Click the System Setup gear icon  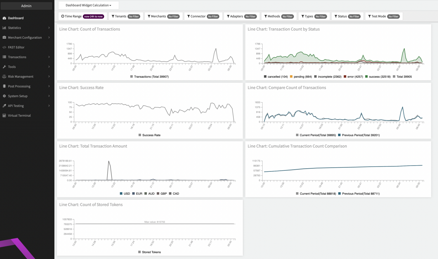coord(4,96)
